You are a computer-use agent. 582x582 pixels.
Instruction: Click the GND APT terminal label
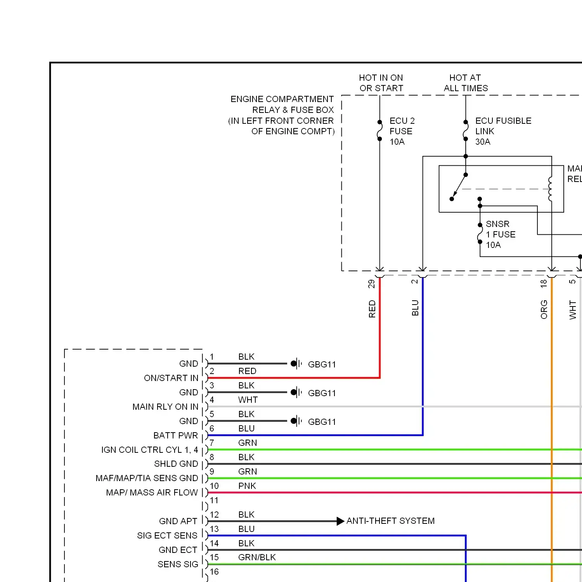(178, 521)
